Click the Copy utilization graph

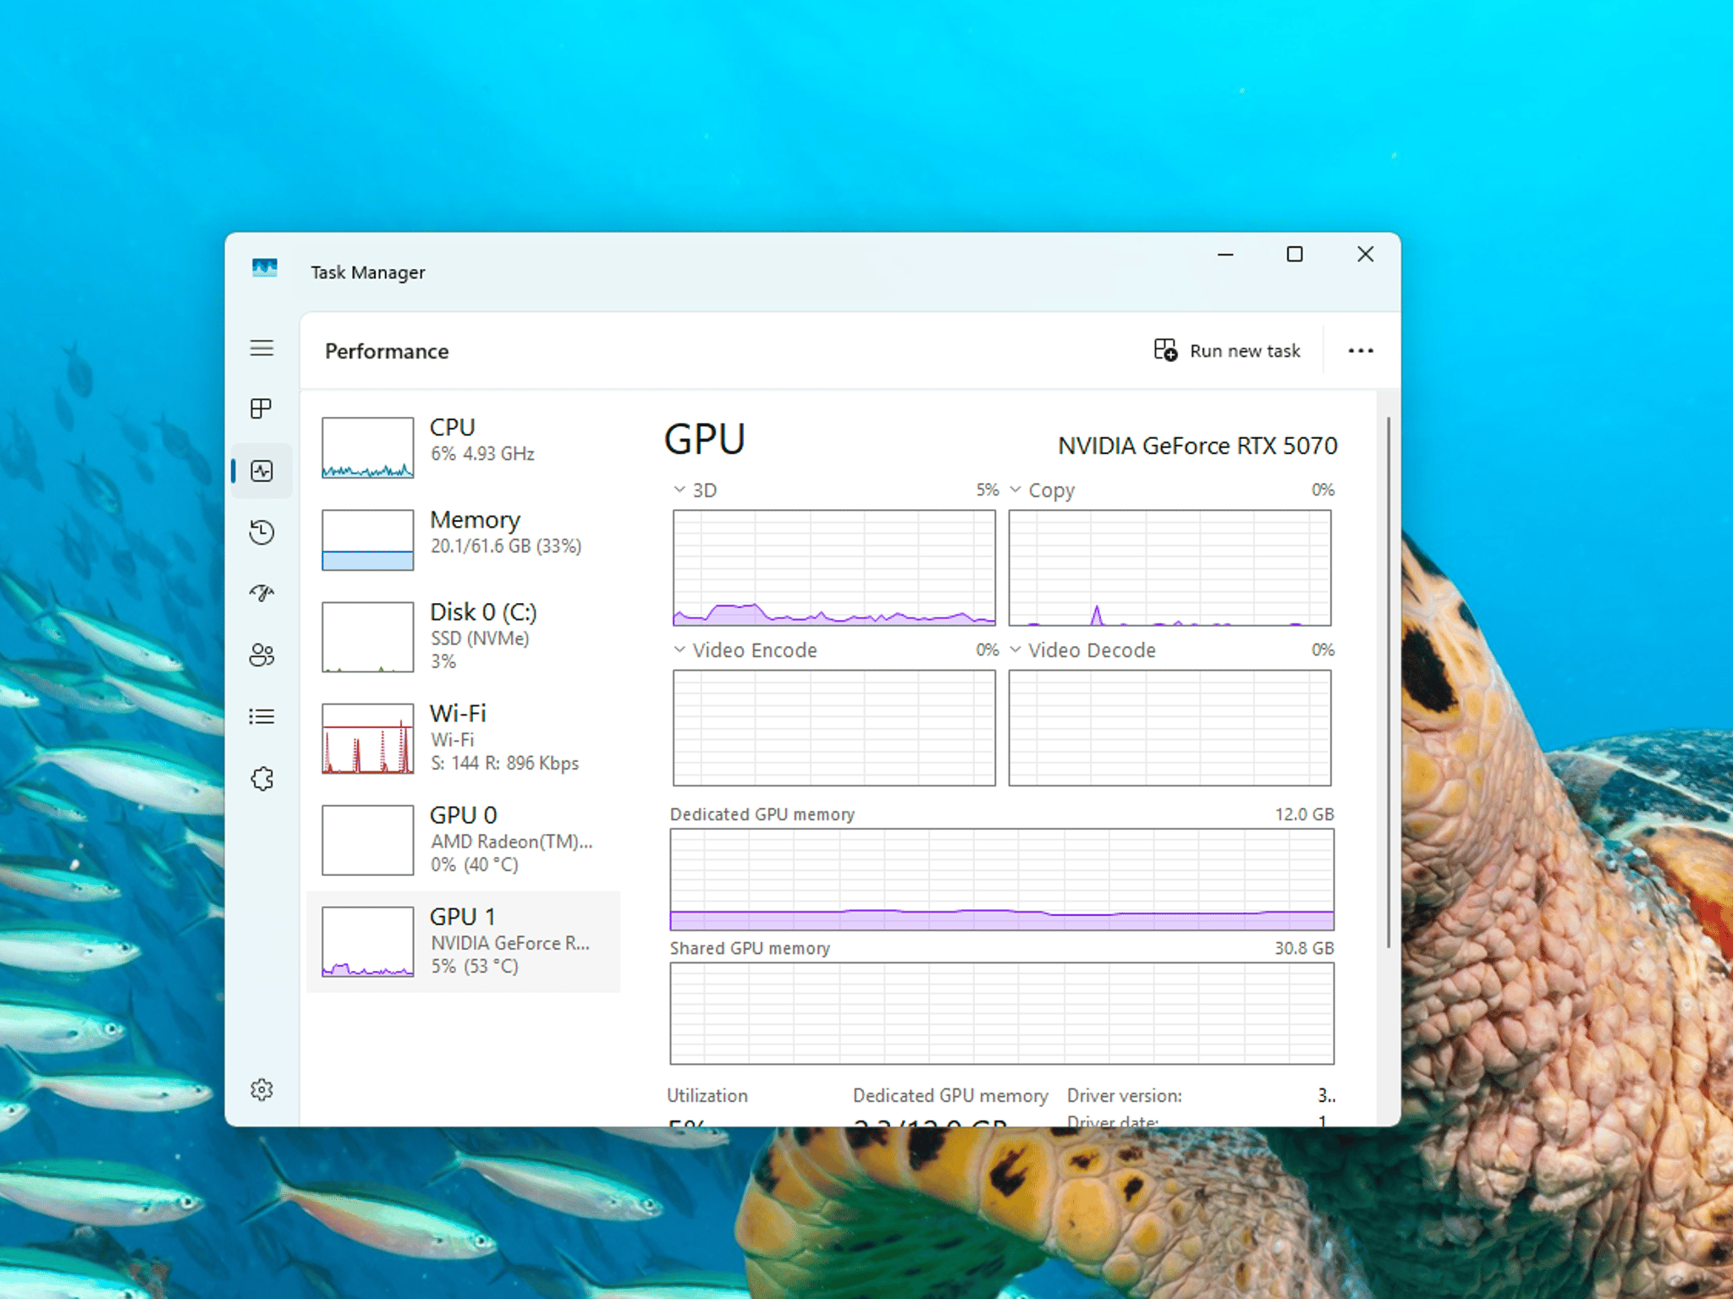pyautogui.click(x=1170, y=567)
